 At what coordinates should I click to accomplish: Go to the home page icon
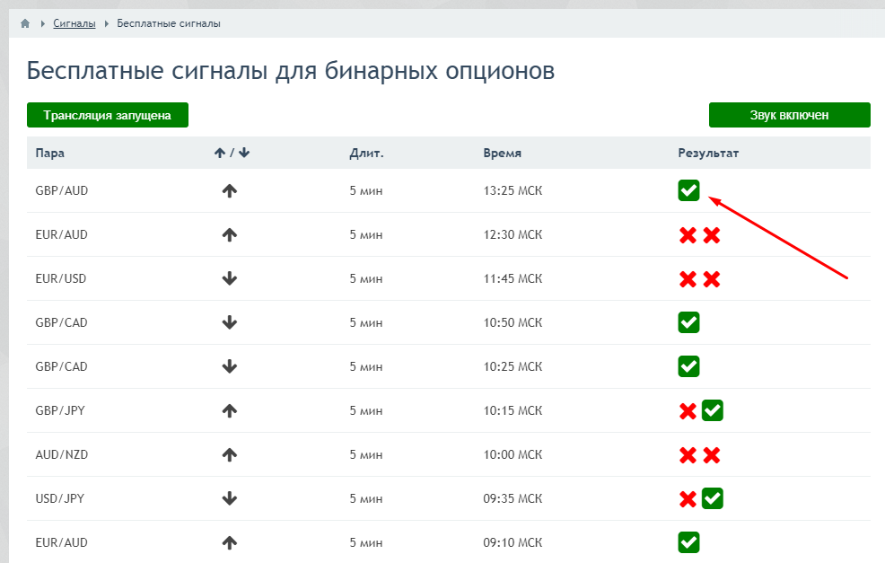25,23
